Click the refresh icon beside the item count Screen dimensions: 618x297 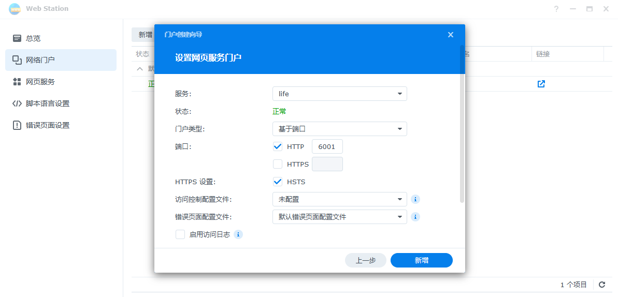pos(602,285)
